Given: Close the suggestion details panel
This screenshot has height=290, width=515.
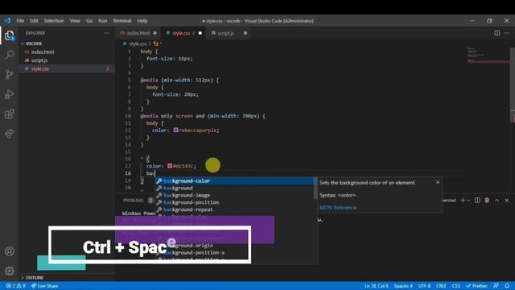Looking at the screenshot, I should coord(438,182).
